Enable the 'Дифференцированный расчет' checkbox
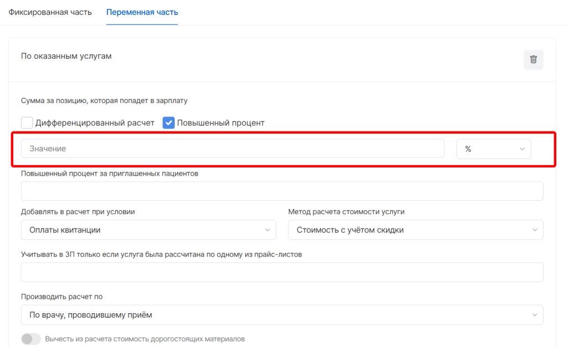Viewport: 568px width, 347px height. [x=27, y=123]
